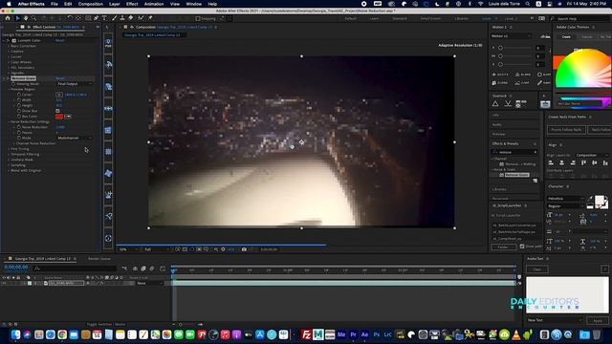Open the Layer menu

click(115, 4)
